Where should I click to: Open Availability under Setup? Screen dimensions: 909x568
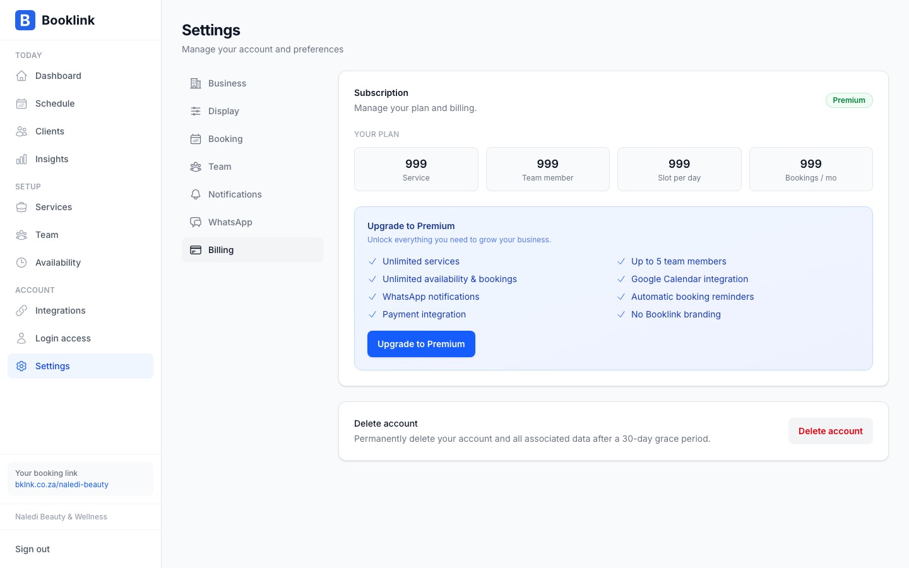(80, 263)
